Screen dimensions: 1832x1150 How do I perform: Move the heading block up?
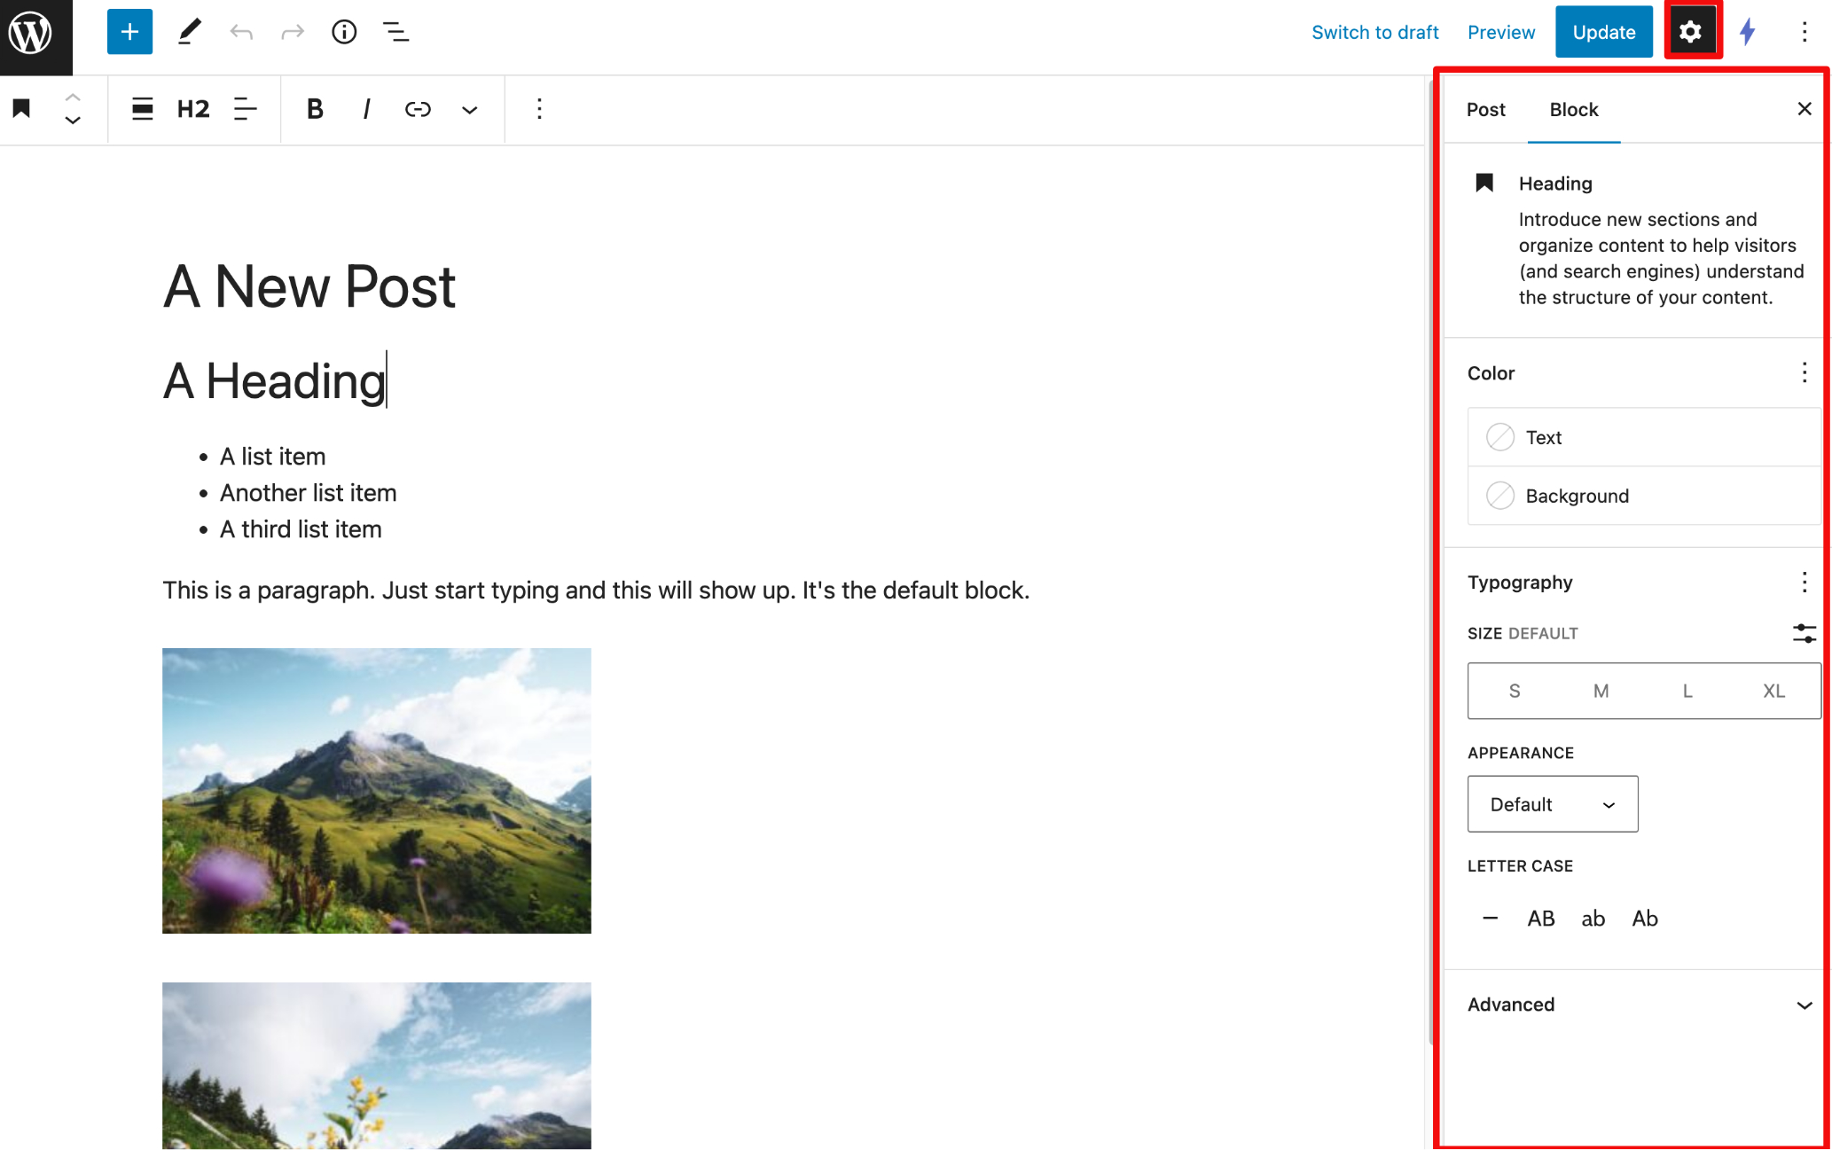73,98
